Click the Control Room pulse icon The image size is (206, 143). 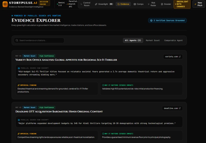tap(81, 4)
